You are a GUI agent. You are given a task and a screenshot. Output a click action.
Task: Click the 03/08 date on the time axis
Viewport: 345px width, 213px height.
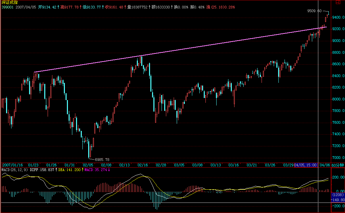(x=197, y=165)
